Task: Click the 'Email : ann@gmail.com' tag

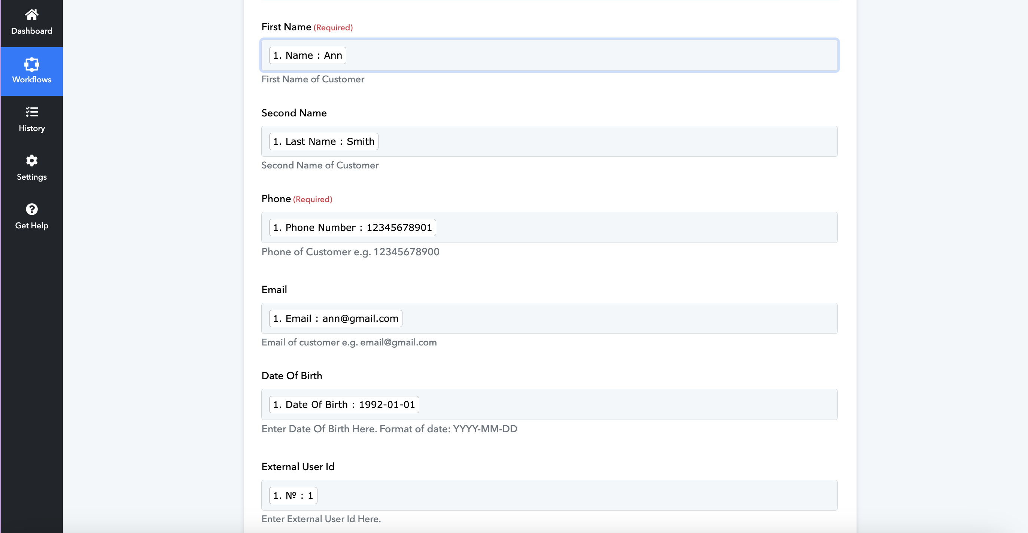Action: click(335, 319)
